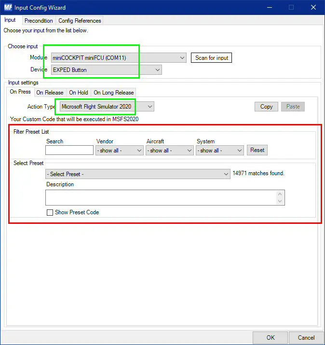Open the Vendor filter dropdown
325x345 pixels.
tap(120, 151)
